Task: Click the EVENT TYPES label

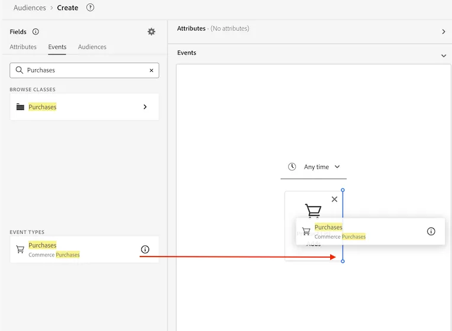Action: (x=27, y=232)
